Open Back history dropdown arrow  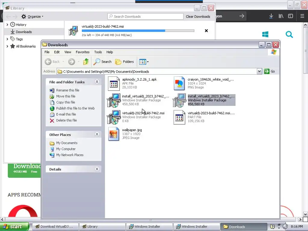pos(63,62)
